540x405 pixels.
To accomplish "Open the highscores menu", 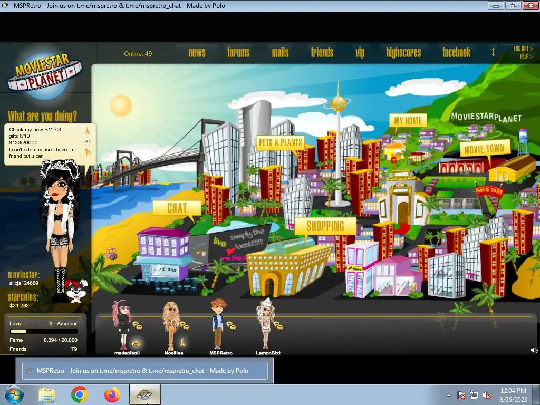I will 403,52.
